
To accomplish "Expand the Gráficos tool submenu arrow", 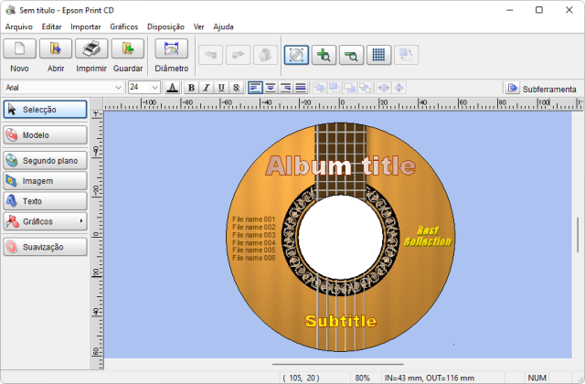I will coord(81,221).
